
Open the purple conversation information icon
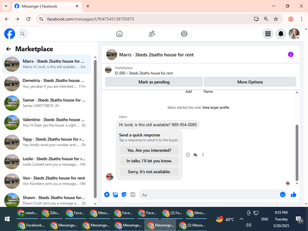pos(291,54)
